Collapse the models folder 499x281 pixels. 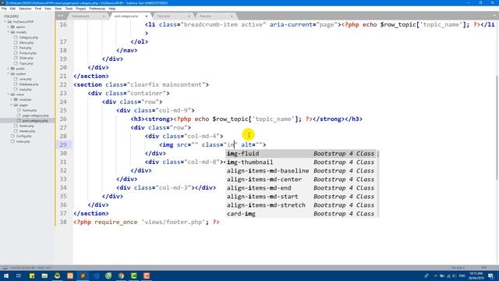(9, 32)
